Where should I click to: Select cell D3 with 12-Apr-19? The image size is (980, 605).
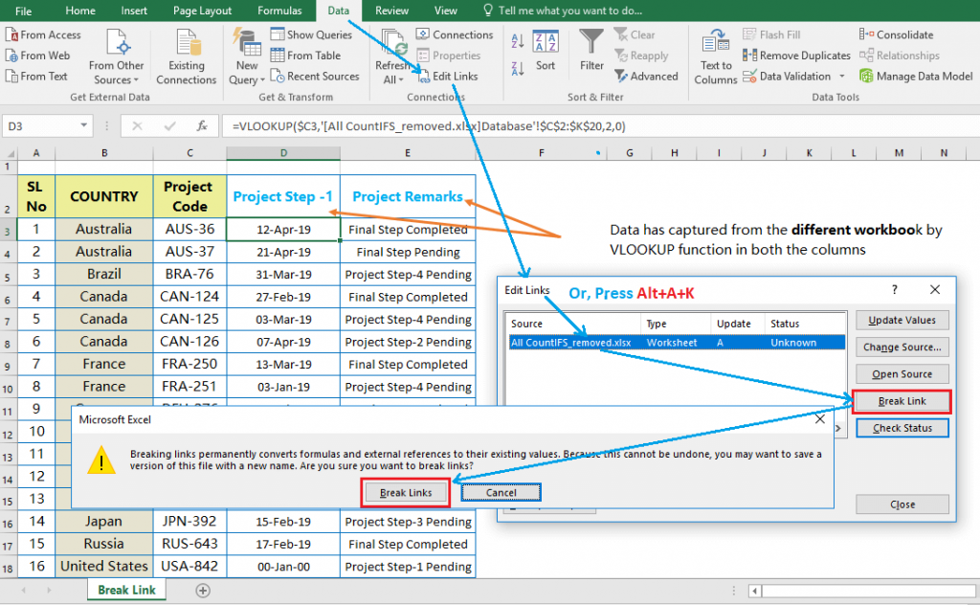(x=283, y=230)
